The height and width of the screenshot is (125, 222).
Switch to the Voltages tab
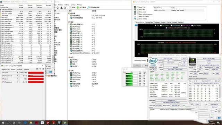coord(157,22)
